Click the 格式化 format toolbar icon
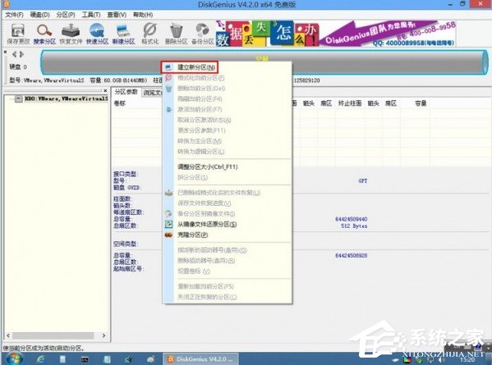 [x=150, y=34]
